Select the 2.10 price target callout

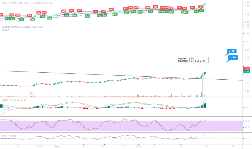[x=233, y=57]
